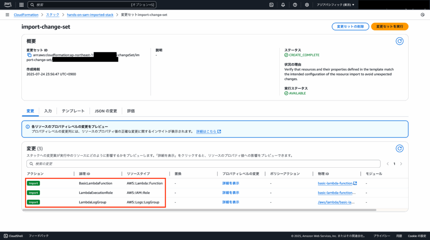The width and height of the screenshot is (430, 240).
Task: Click the AVAILABLE execution status
Action: click(297, 93)
